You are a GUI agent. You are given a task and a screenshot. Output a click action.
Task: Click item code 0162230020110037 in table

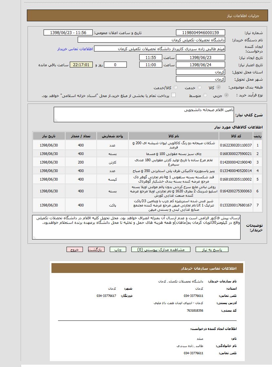tap(236, 145)
